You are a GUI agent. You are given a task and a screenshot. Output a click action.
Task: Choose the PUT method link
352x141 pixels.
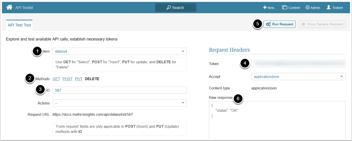(79, 79)
